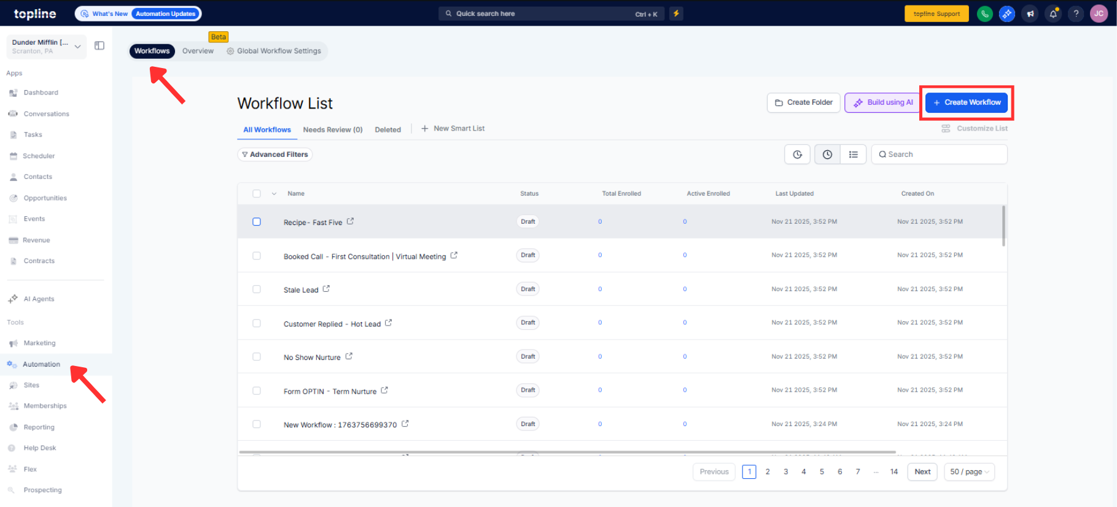Check the New Workflow : 1763756699370 checkbox

coord(257,424)
